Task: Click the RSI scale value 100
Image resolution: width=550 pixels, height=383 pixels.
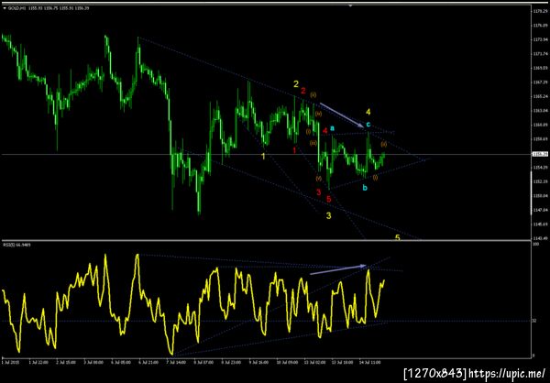Action: (535, 244)
